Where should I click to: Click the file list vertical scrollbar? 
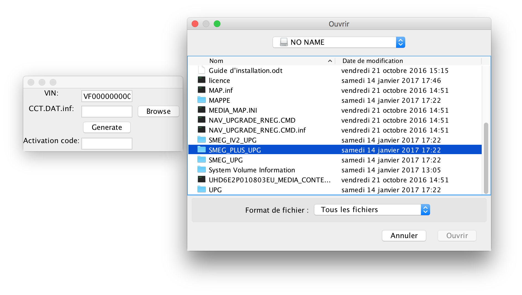pos(486,158)
